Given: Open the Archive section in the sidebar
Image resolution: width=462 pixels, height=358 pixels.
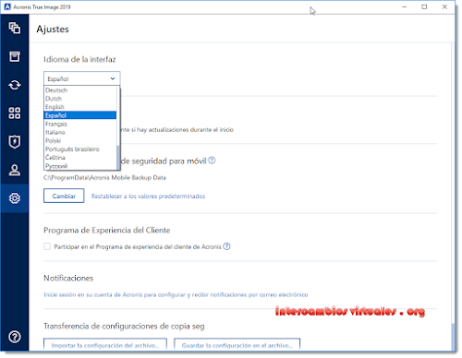Looking at the screenshot, I should click(x=15, y=56).
